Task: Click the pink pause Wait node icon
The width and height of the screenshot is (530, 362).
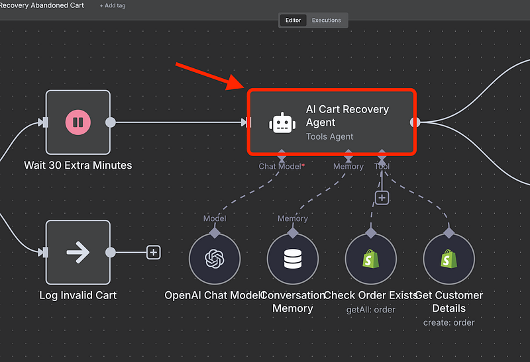Action: [78, 122]
